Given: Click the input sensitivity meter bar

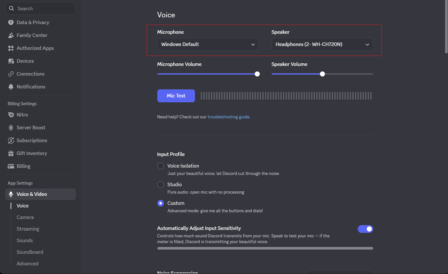Looking at the screenshot, I should (265, 248).
